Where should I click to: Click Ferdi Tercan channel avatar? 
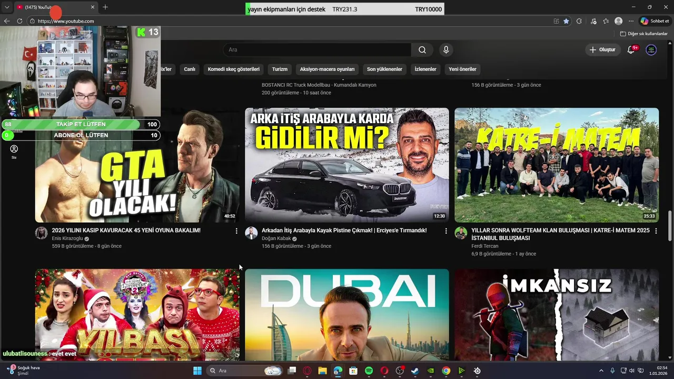pyautogui.click(x=461, y=233)
